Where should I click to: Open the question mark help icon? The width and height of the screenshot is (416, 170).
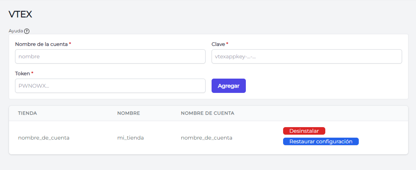click(27, 31)
